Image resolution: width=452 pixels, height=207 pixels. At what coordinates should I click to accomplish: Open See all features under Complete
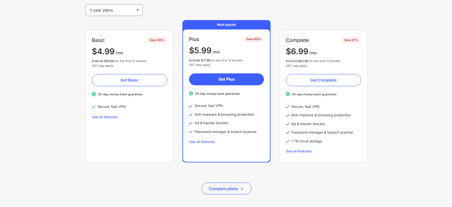click(299, 151)
